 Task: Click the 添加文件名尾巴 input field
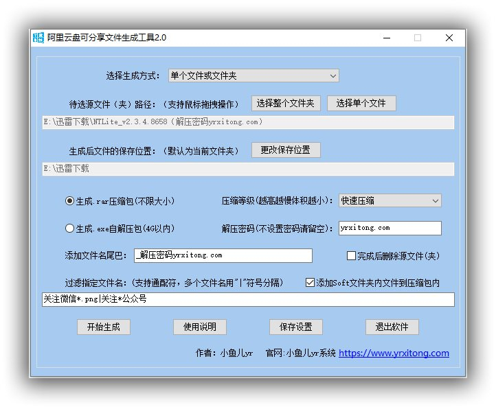click(x=223, y=255)
